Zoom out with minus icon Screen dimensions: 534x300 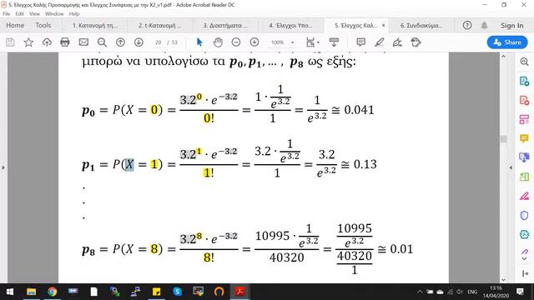(x=235, y=42)
